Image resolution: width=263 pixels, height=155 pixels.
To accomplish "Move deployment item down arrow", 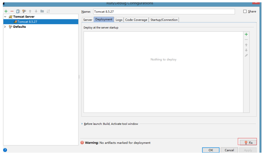I will (x=246, y=50).
